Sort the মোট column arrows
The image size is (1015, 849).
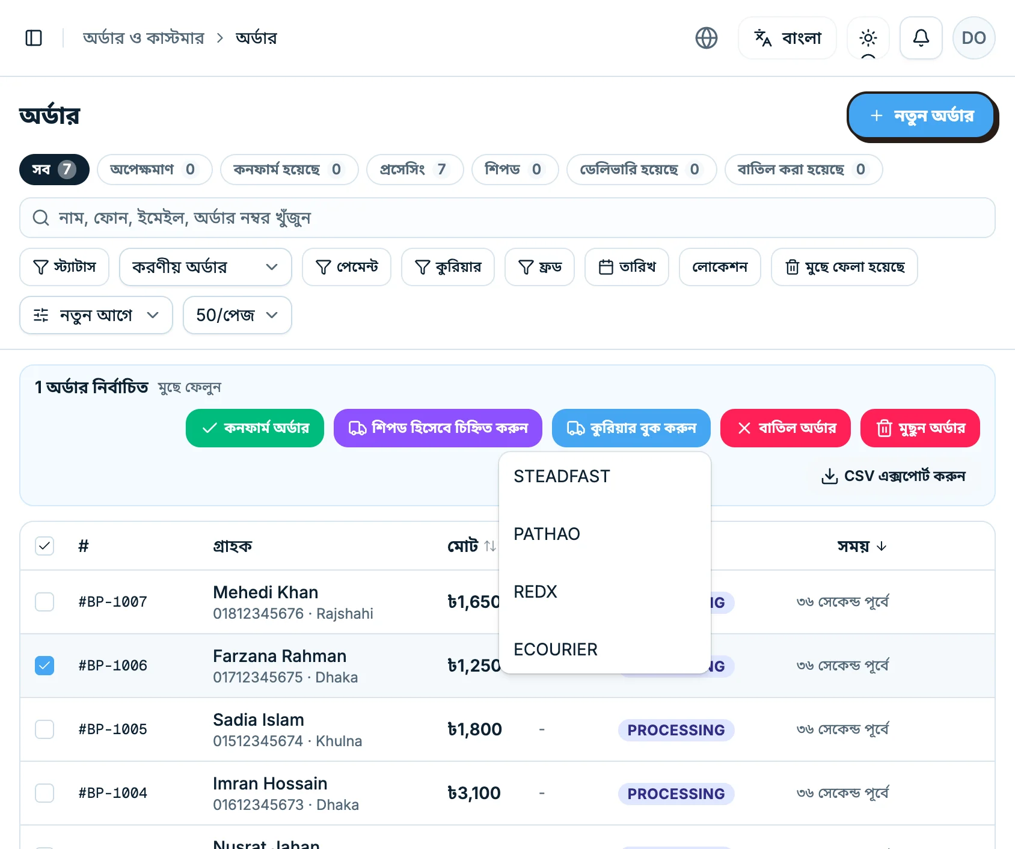[490, 546]
